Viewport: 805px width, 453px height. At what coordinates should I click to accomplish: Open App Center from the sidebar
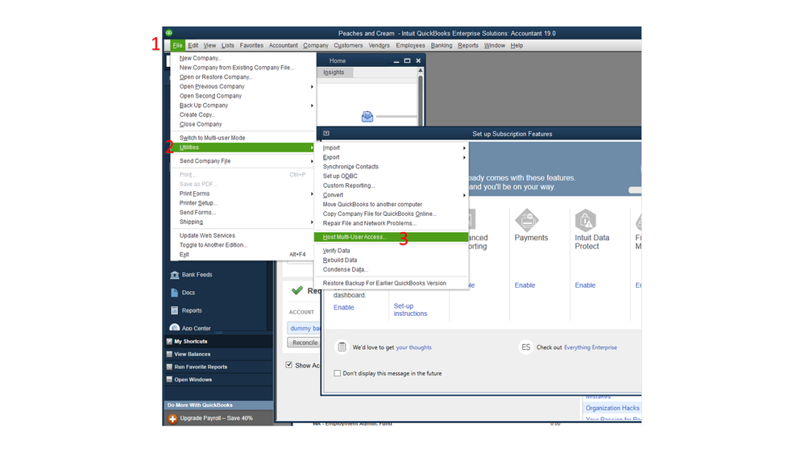coord(175,328)
